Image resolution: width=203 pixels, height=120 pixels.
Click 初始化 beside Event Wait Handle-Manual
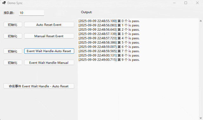click(13, 63)
